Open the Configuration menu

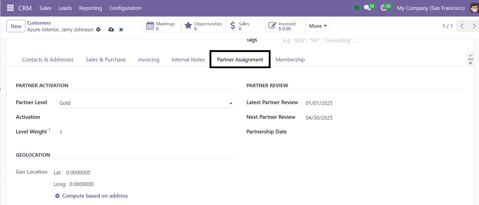125,8
